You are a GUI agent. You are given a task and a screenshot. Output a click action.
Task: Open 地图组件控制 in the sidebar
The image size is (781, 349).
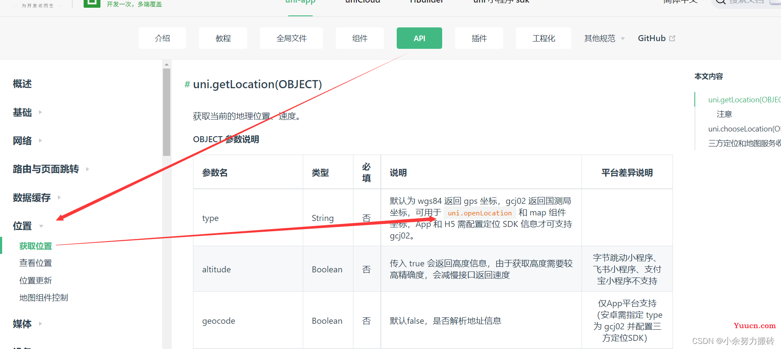44,298
